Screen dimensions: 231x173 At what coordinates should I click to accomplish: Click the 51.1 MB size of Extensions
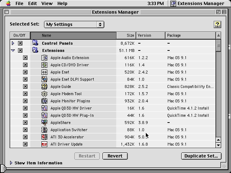127,50
